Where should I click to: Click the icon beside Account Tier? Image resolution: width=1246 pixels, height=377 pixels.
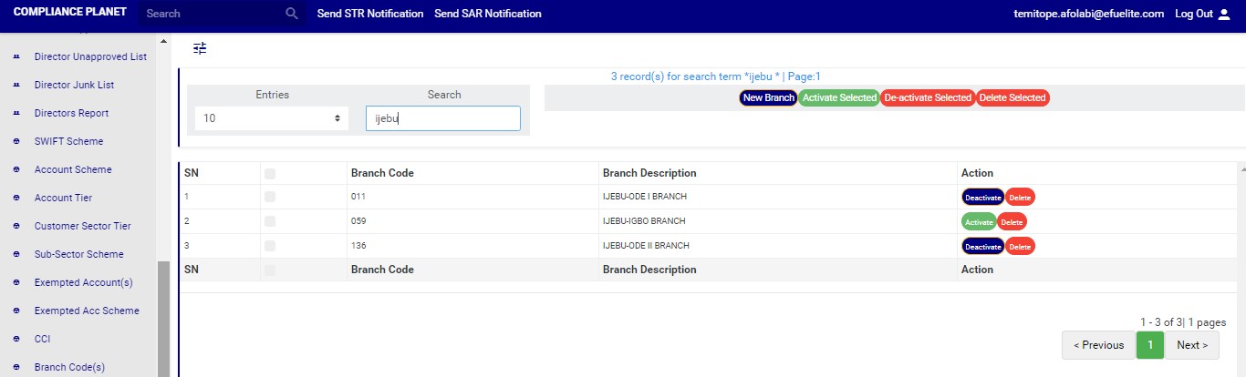click(x=16, y=198)
